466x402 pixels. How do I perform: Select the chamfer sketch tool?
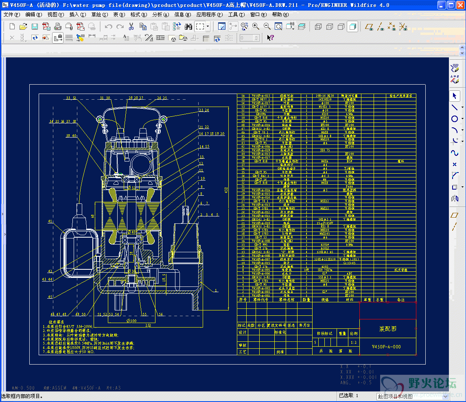coord(455,176)
